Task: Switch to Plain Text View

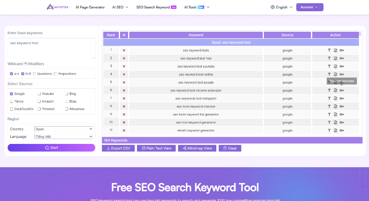Action: (156, 148)
